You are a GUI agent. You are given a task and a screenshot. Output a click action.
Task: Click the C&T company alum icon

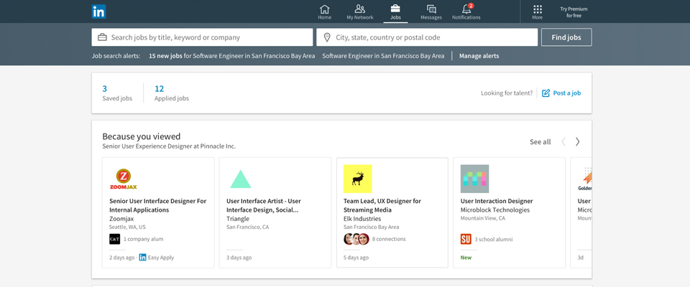tap(114, 239)
